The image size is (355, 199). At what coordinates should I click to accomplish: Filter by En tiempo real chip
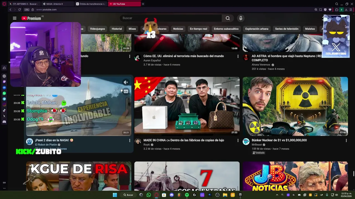[x=198, y=29]
